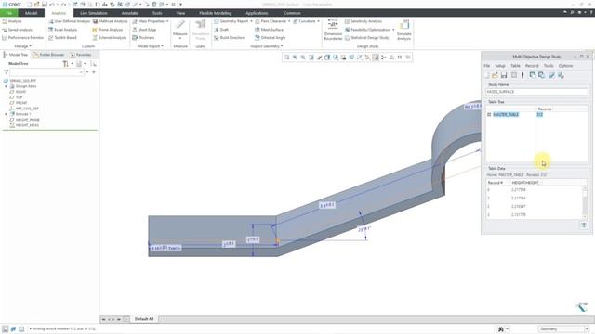
Task: Click Simulate Analysis
Action: point(403,30)
